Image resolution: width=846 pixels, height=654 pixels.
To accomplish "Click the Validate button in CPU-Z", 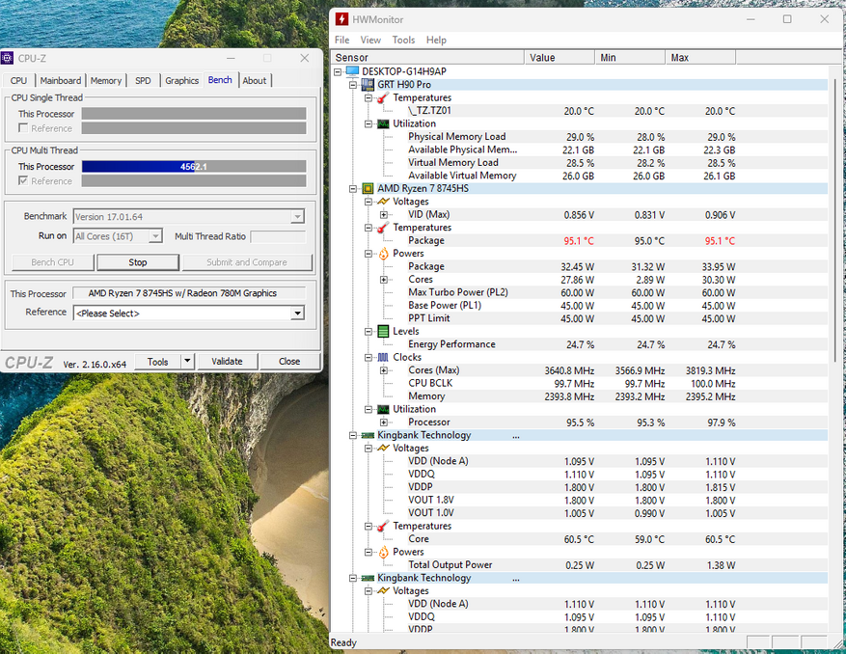I will pos(227,362).
